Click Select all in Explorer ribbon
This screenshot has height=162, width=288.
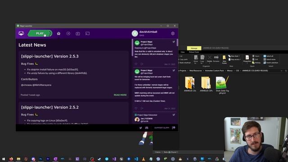pyautogui.click(x=268, y=56)
